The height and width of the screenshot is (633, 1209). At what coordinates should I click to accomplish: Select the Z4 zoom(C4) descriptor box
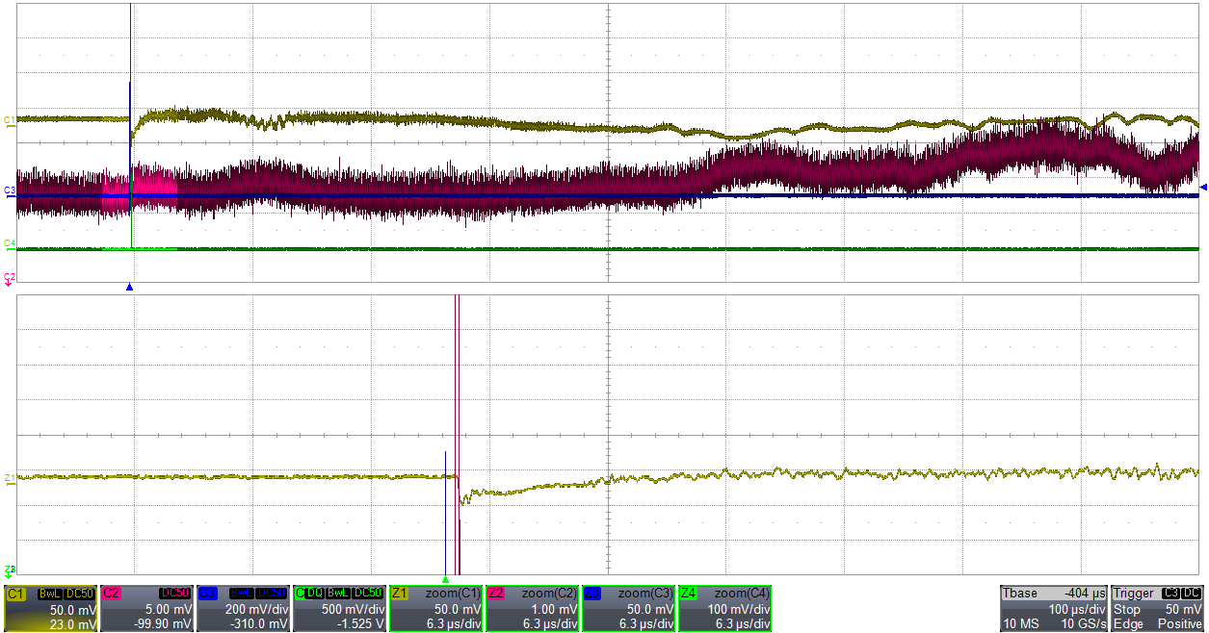coord(724,608)
